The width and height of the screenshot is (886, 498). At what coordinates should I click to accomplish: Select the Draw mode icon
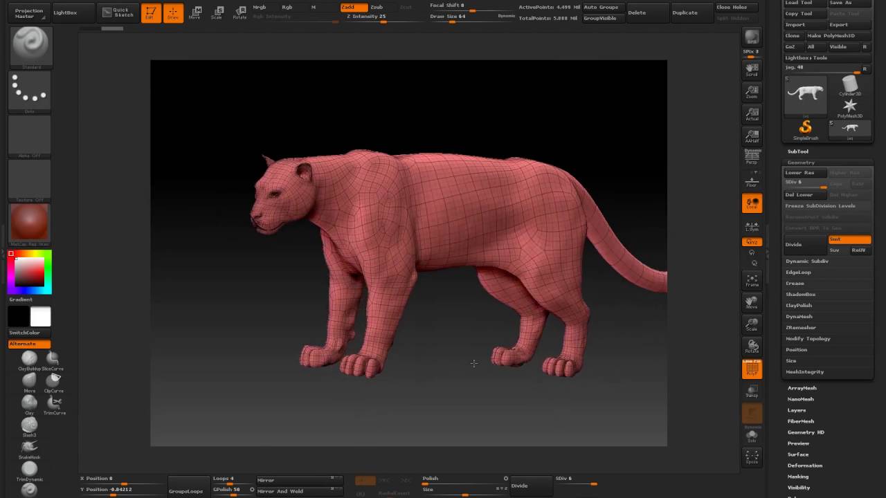coord(173,12)
